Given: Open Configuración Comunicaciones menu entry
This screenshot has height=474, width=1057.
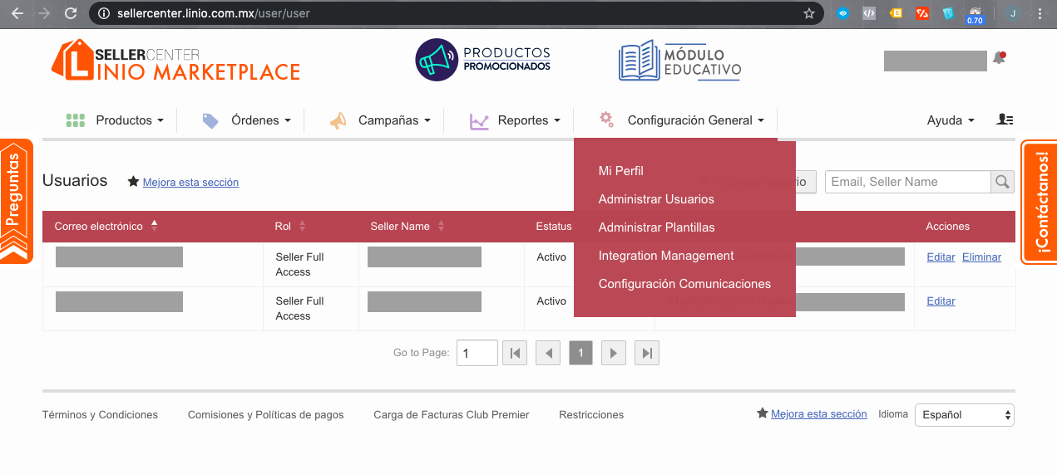Looking at the screenshot, I should tap(684, 284).
